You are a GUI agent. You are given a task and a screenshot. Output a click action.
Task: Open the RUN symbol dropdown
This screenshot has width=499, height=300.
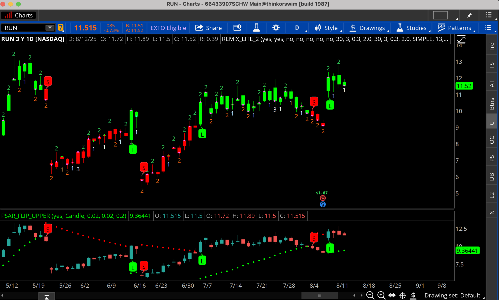coord(50,28)
